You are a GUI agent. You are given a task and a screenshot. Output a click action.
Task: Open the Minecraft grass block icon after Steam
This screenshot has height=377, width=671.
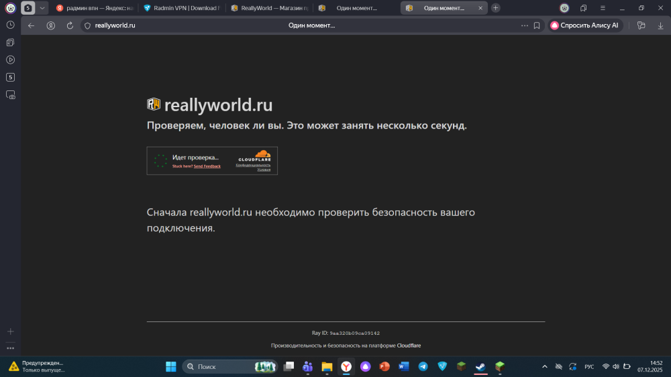(500, 366)
